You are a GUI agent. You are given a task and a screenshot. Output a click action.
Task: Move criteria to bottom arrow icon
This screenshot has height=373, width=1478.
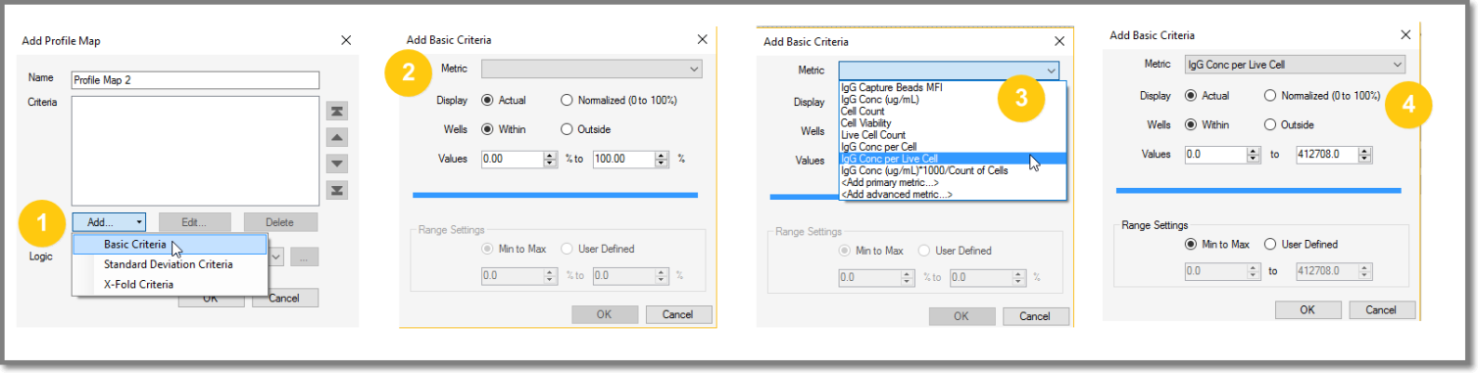[337, 189]
